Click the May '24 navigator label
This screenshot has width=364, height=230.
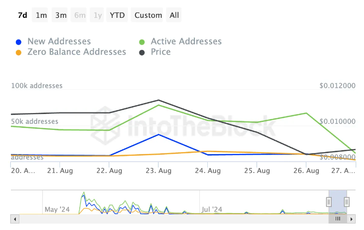coord(57,210)
